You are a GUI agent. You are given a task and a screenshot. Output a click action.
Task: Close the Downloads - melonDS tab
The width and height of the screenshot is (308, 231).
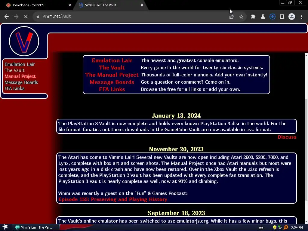tap(70, 5)
